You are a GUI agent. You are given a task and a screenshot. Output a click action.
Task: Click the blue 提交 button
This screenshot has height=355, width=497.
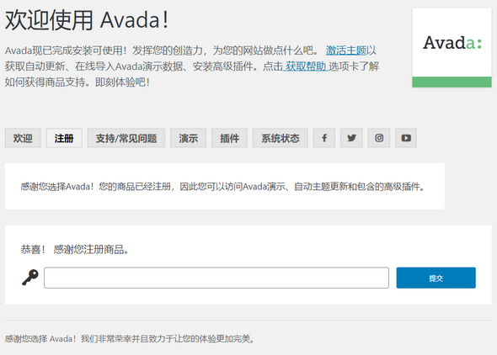pos(436,278)
